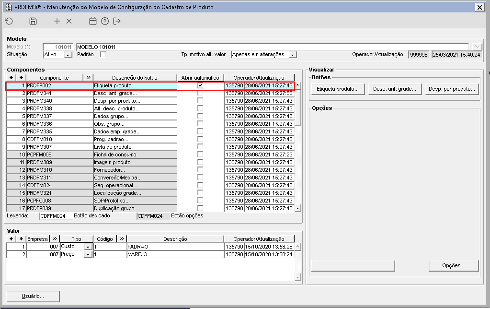Check Abrir automático for Obs. grupo
Screen dimensions: 490x309
tap(200, 124)
